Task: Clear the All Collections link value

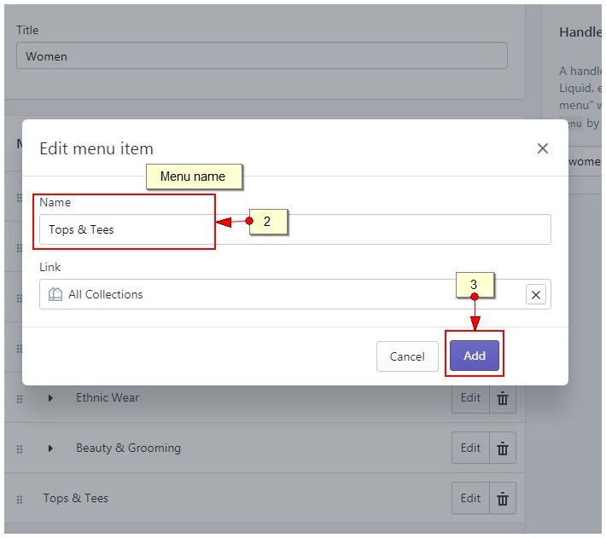Action: point(536,295)
